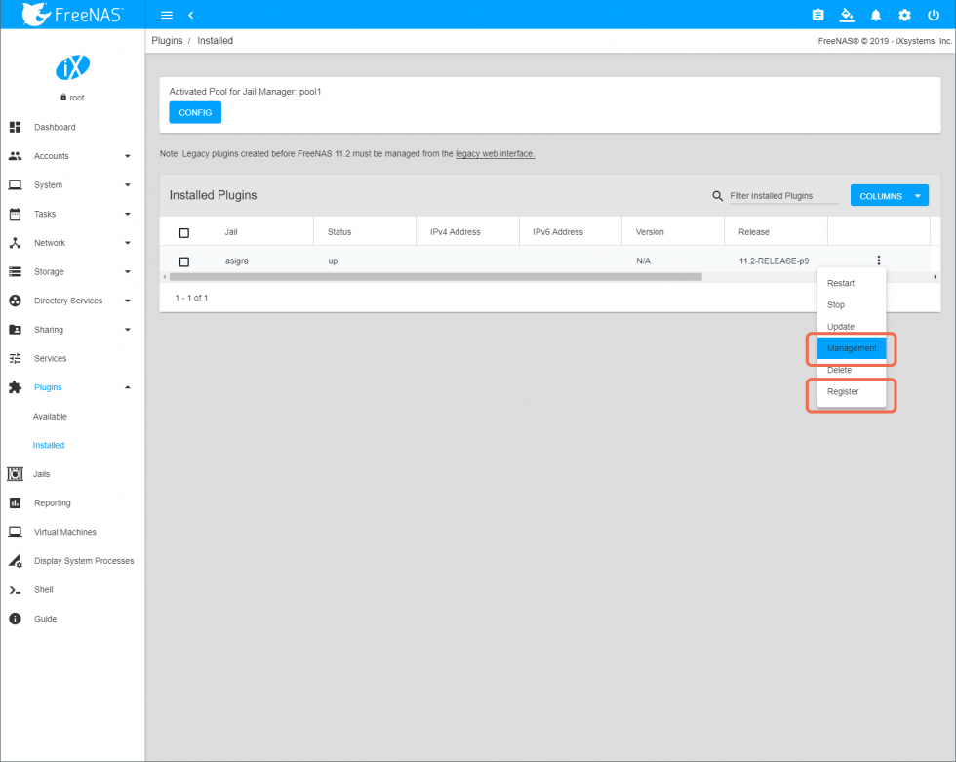
Task: Open the alerts bell icon
Action: [875, 15]
